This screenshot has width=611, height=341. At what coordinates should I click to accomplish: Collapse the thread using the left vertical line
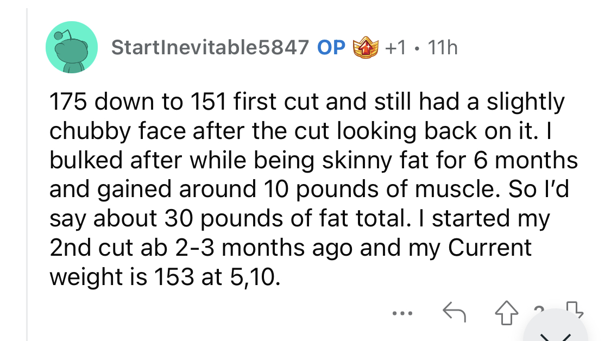click(x=27, y=174)
